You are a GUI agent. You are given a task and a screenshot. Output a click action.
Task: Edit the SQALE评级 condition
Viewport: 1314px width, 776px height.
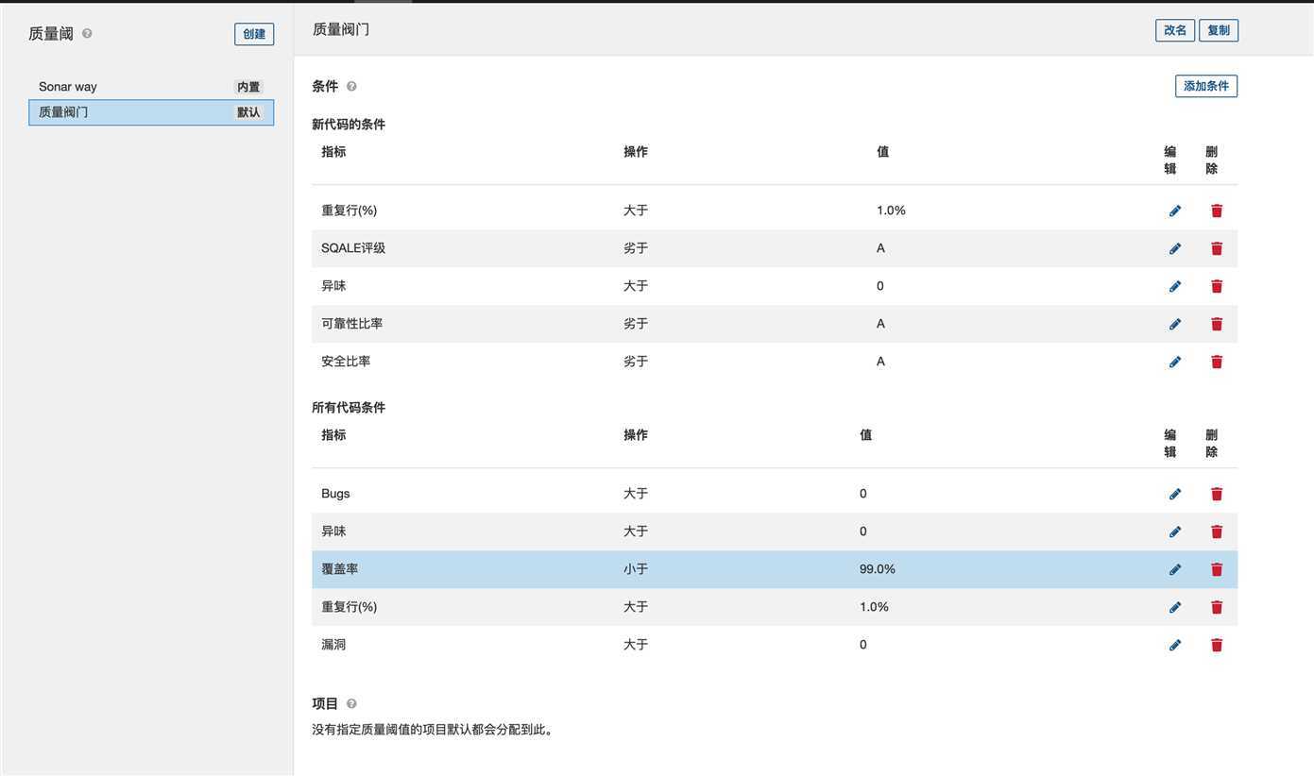tap(1175, 248)
